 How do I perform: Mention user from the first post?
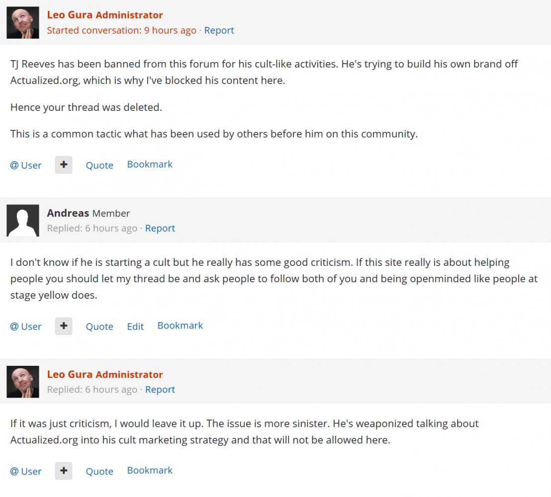26,166
